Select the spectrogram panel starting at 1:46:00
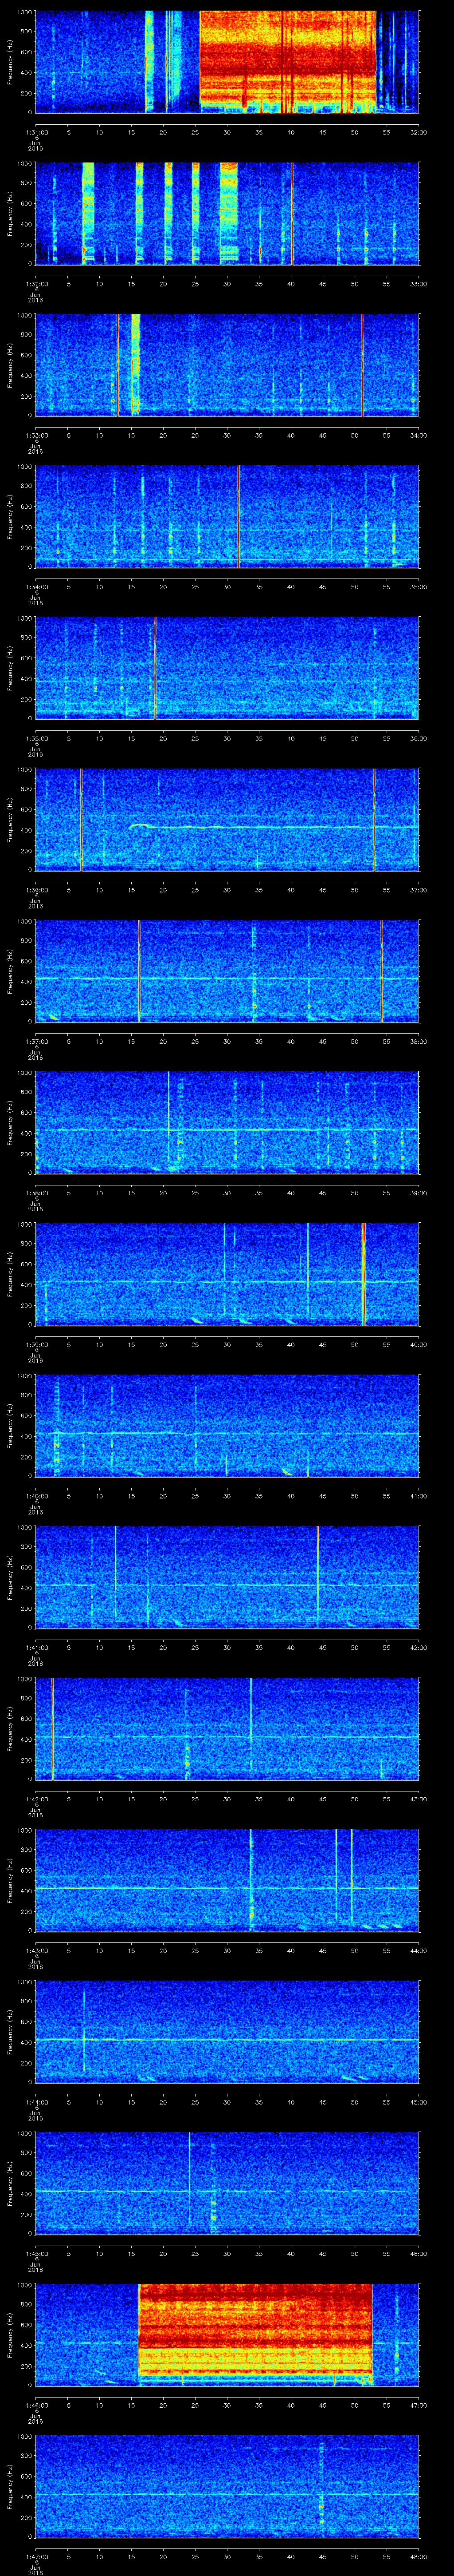Screen dimensions: 454x2576 (x=227, y=2334)
